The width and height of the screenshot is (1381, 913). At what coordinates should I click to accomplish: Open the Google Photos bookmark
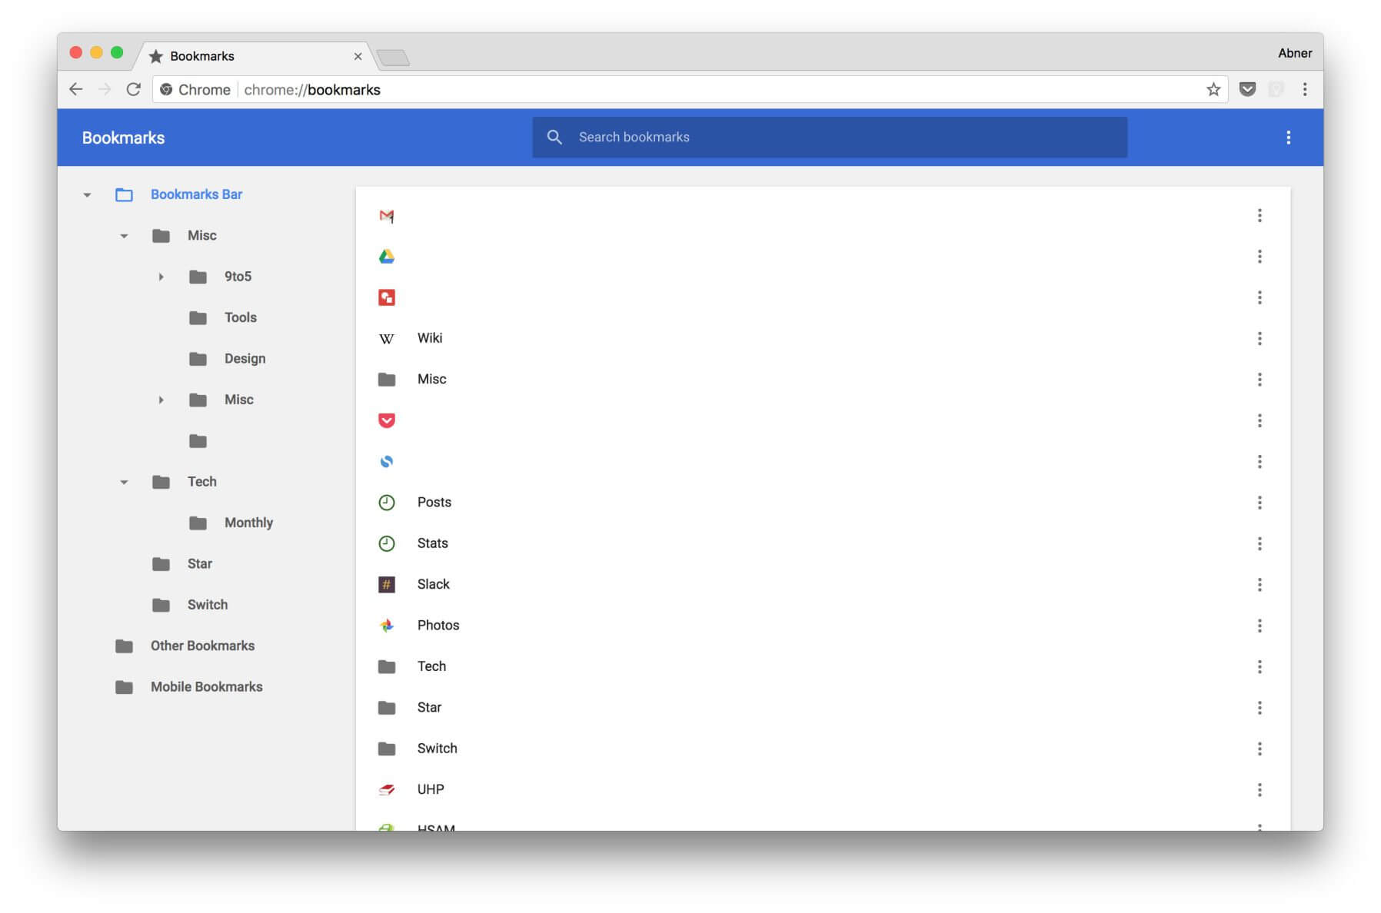tap(438, 626)
